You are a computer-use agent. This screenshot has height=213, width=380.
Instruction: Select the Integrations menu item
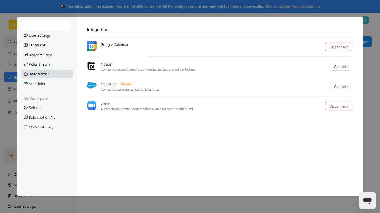pyautogui.click(x=47, y=74)
